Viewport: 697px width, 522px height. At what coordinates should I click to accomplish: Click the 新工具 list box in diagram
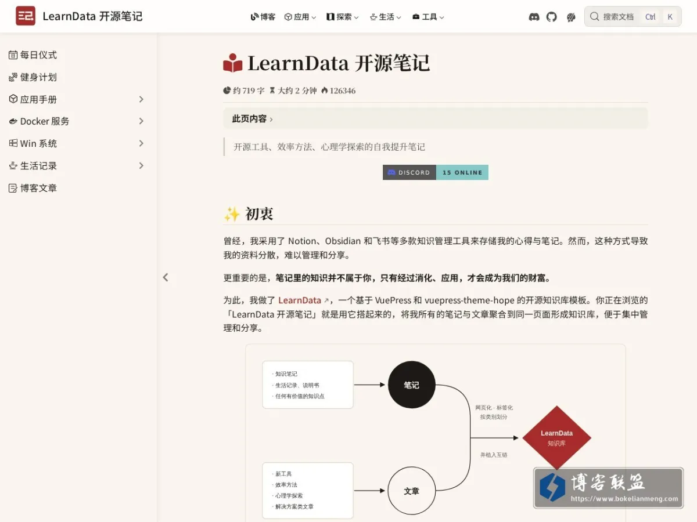coord(308,490)
